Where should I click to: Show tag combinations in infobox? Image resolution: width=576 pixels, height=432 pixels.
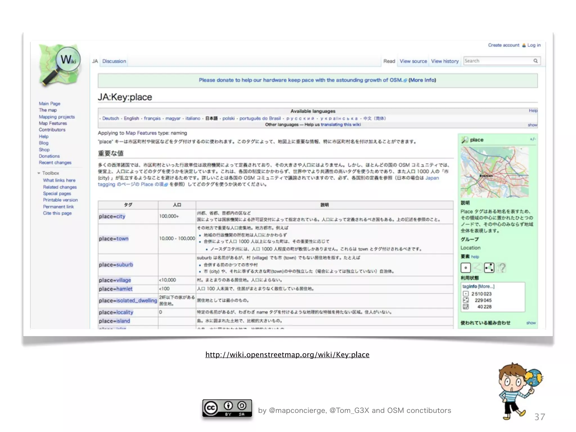(531, 323)
